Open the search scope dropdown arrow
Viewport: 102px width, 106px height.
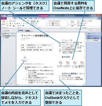point(100,30)
